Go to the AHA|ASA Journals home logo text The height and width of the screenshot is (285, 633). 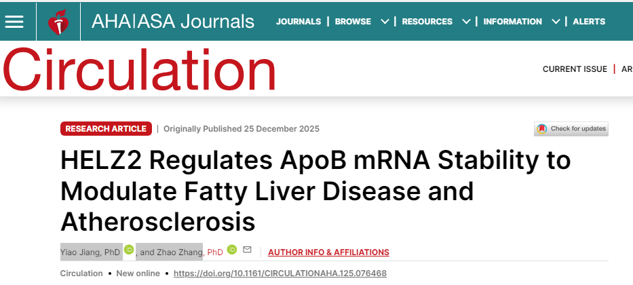[173, 21]
